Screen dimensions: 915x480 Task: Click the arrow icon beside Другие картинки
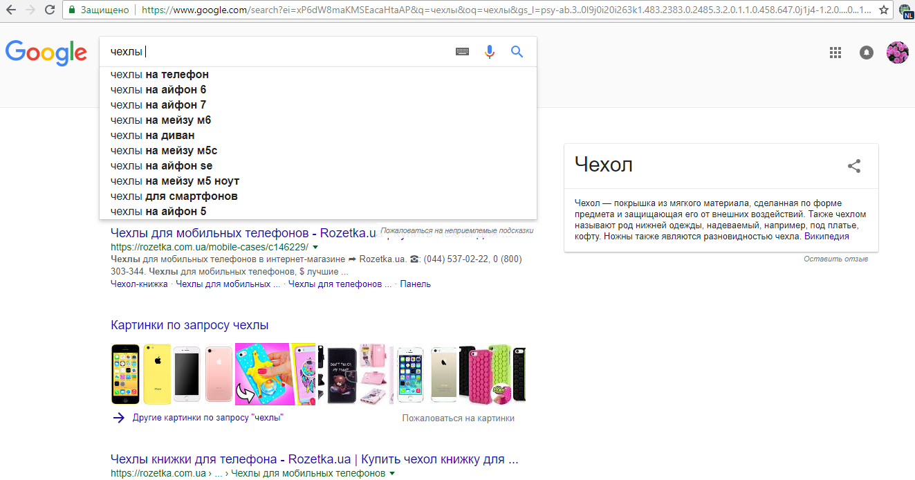[x=119, y=418]
